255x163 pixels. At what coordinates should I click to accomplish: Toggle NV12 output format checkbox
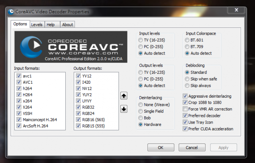tap(78, 88)
